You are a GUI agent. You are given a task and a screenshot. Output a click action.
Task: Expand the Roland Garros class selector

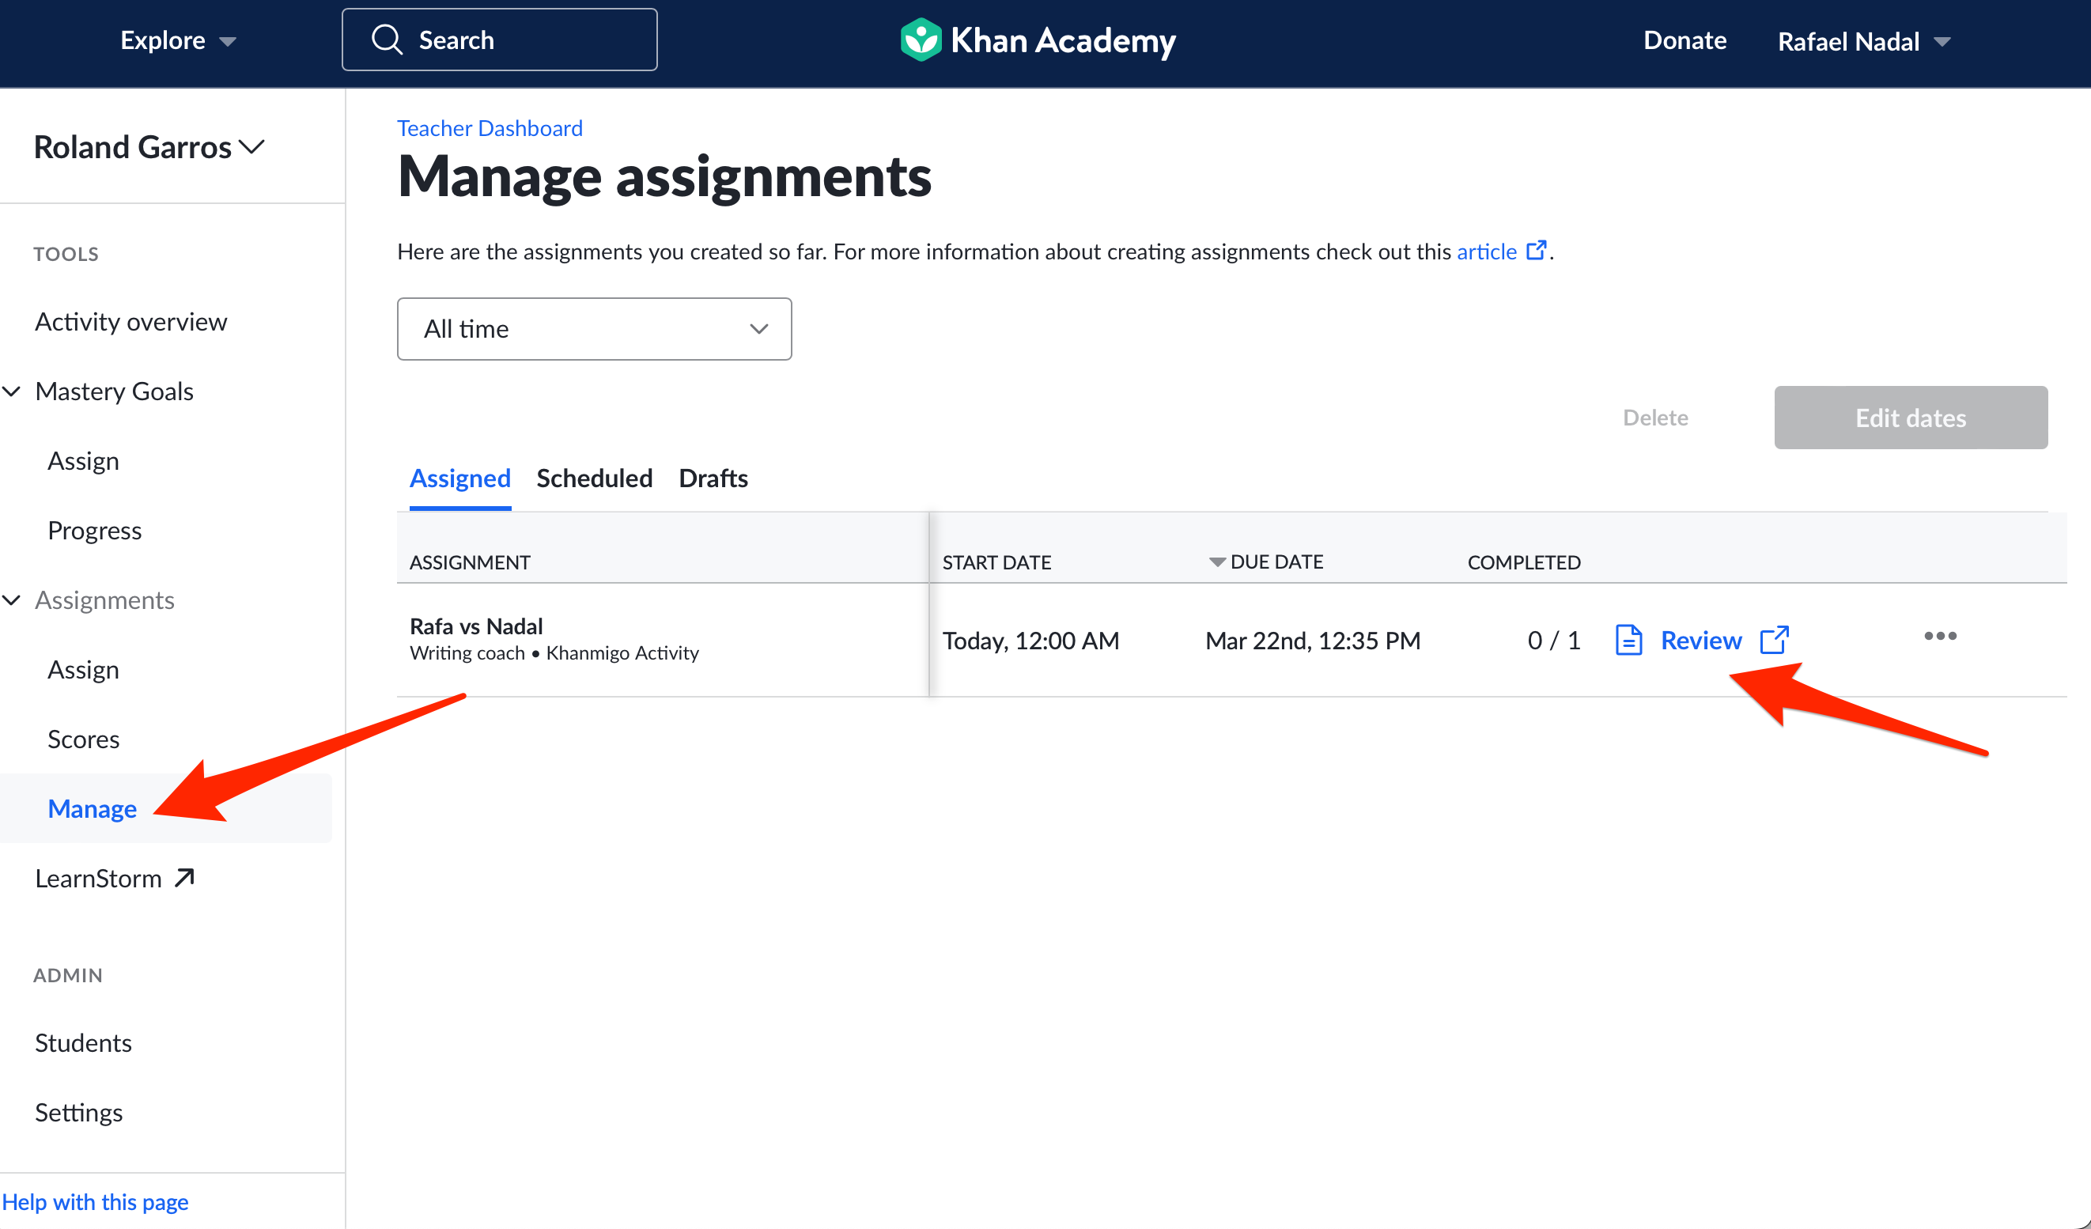coord(149,147)
